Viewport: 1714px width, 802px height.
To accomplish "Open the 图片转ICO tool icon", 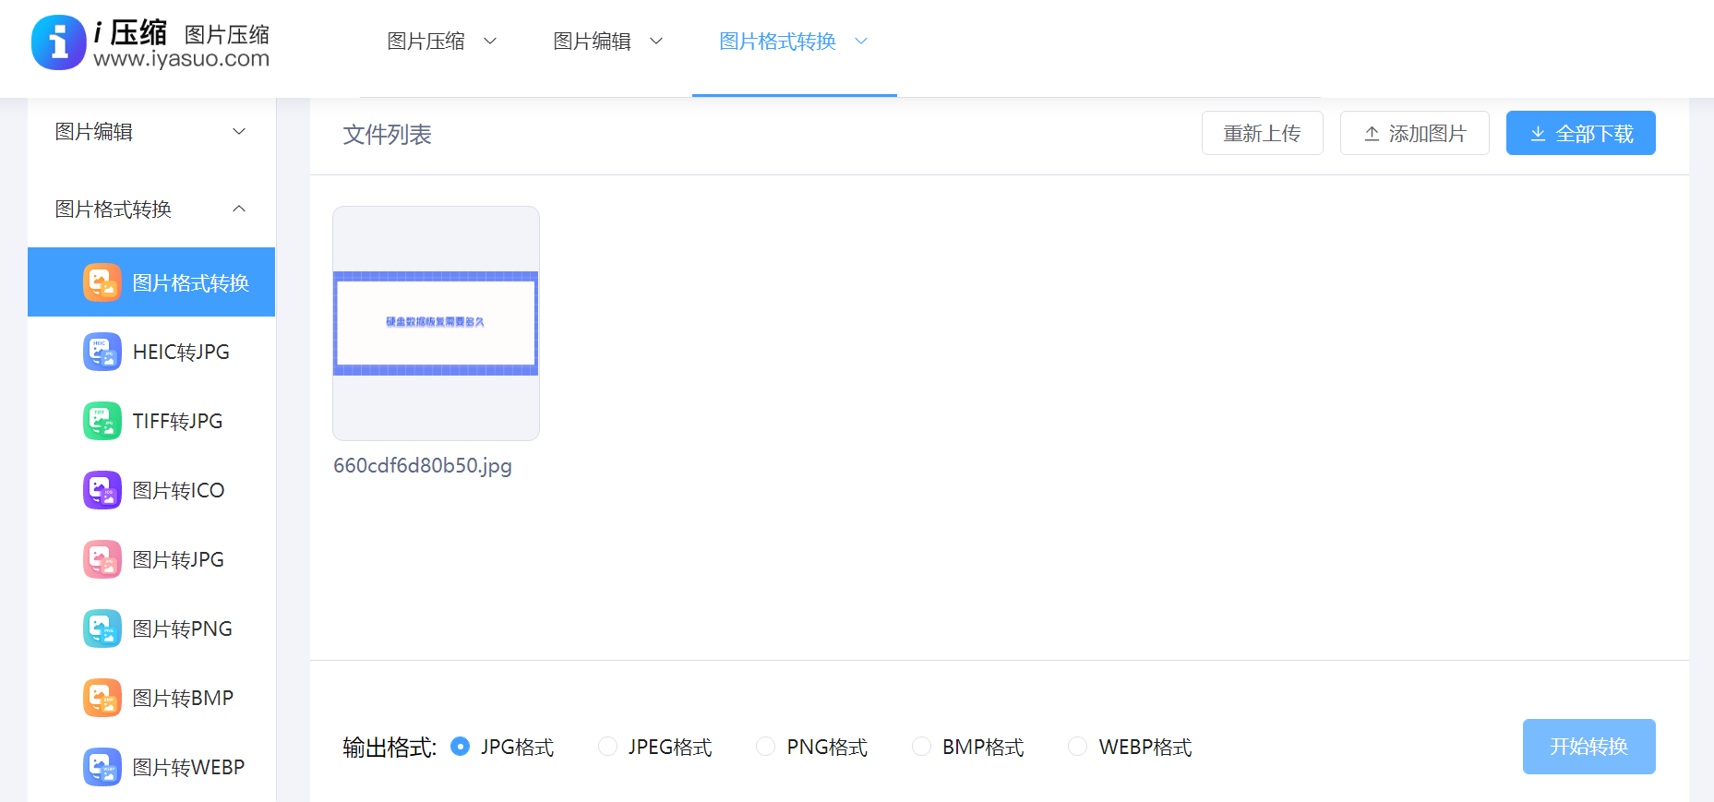I will pos(102,490).
